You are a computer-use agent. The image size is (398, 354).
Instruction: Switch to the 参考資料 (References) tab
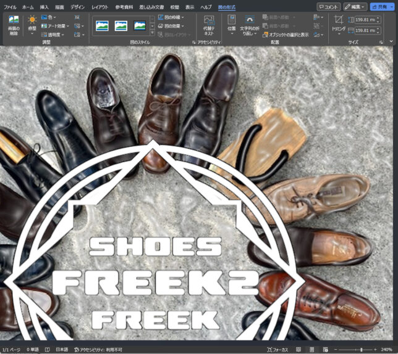[x=124, y=7]
